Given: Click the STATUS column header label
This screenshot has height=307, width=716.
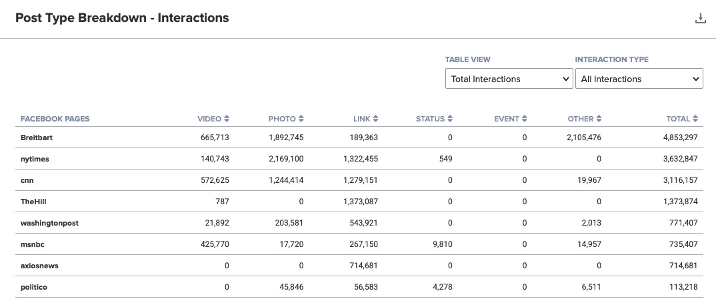Looking at the screenshot, I should pyautogui.click(x=430, y=119).
